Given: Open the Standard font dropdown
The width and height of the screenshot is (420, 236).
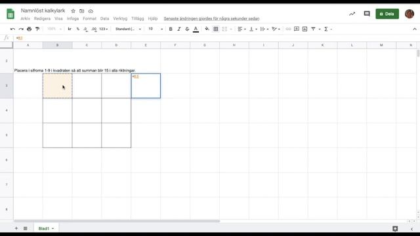Looking at the screenshot, I should [x=128, y=29].
